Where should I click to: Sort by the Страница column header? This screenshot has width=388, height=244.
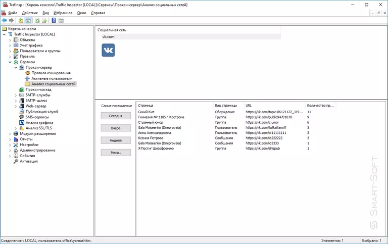175,106
